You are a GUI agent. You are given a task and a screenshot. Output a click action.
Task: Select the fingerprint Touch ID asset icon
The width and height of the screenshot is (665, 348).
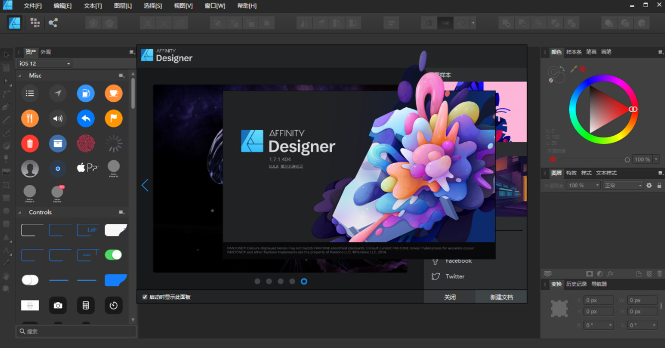point(85,144)
